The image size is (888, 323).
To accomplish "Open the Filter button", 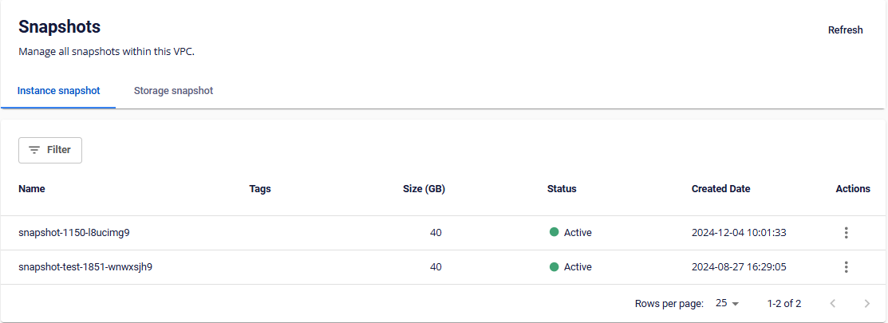I will click(x=50, y=150).
